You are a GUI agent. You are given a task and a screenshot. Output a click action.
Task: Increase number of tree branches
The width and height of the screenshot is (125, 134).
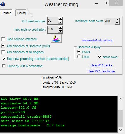coord(60,19)
